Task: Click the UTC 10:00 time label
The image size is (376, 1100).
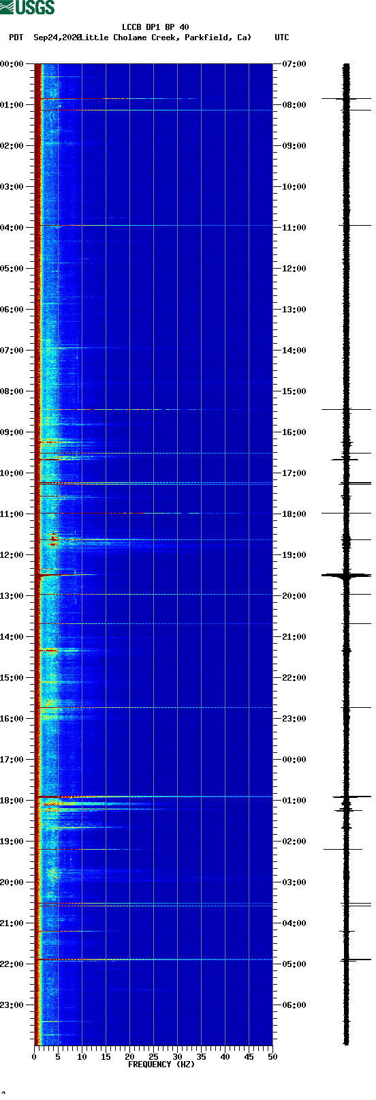Action: point(294,187)
